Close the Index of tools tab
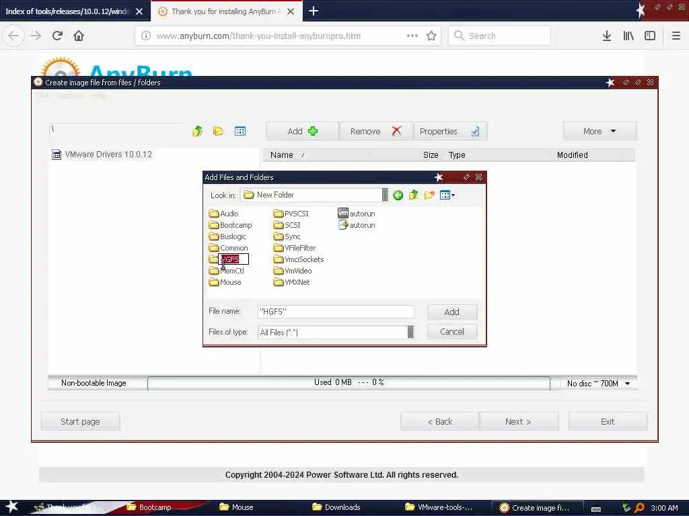This screenshot has height=516, width=689. click(x=139, y=11)
